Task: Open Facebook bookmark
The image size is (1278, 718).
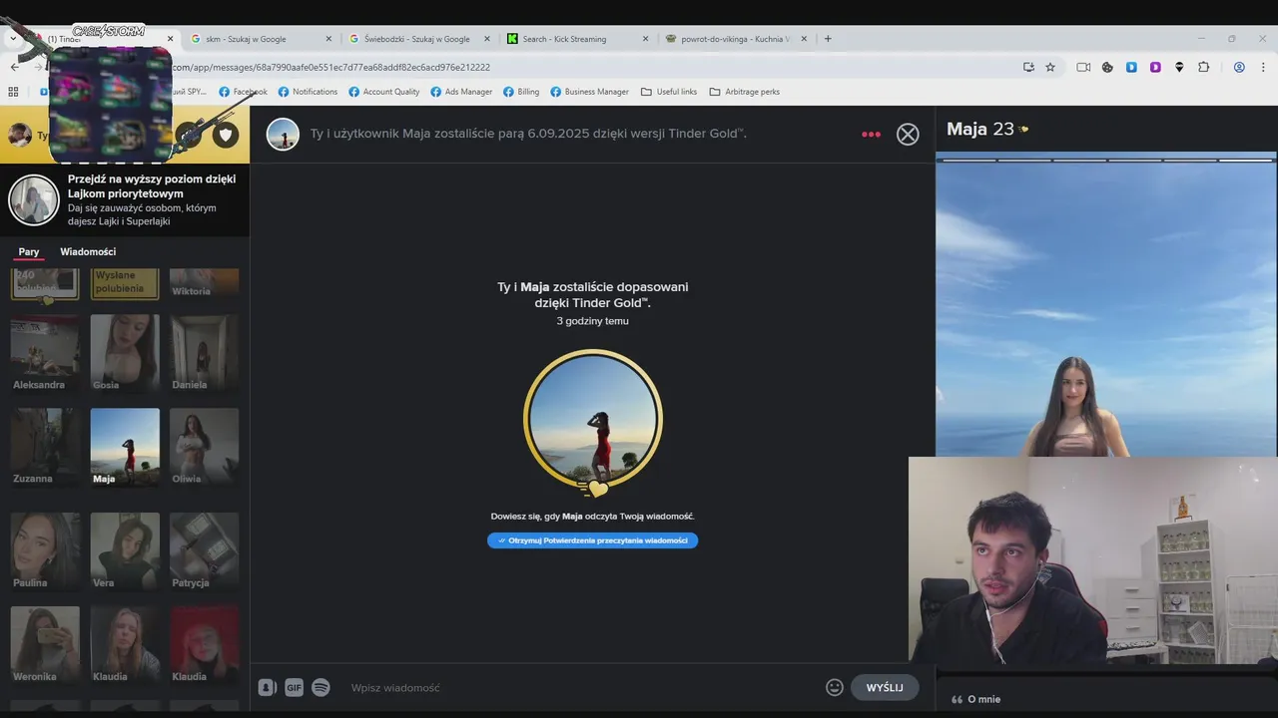Action: coord(243,92)
